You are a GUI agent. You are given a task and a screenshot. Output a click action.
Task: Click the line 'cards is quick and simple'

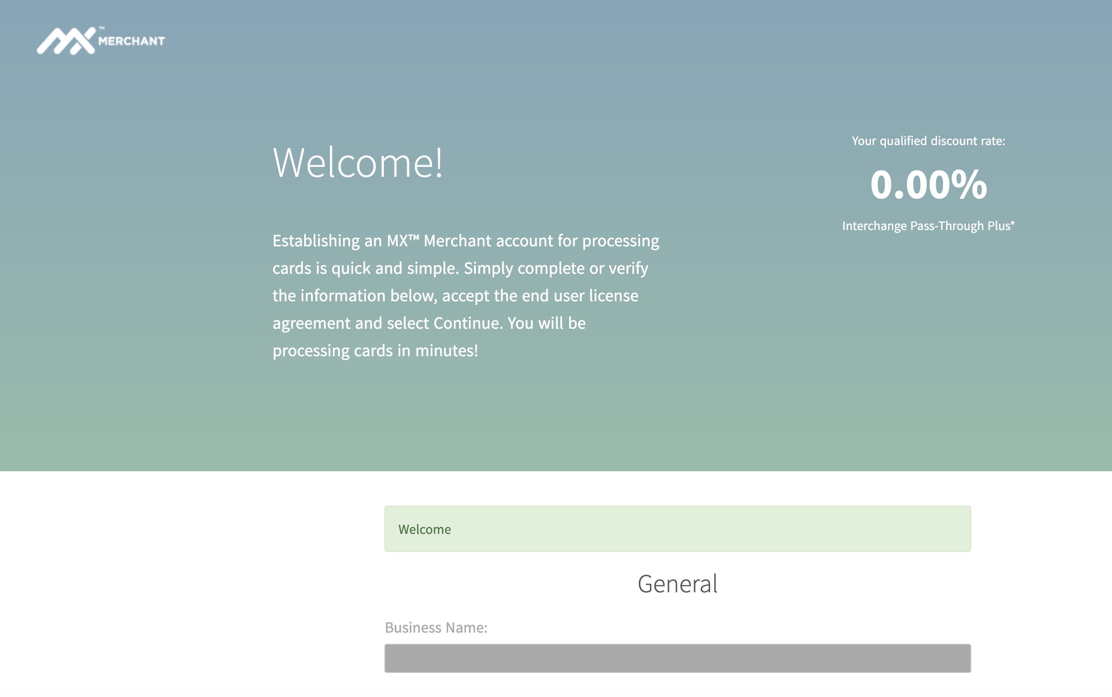[x=460, y=268]
